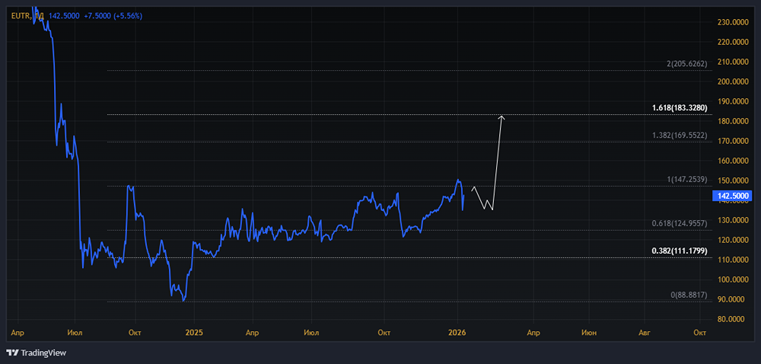Click the TradingView logo
761x364 pixels.
pos(37,353)
